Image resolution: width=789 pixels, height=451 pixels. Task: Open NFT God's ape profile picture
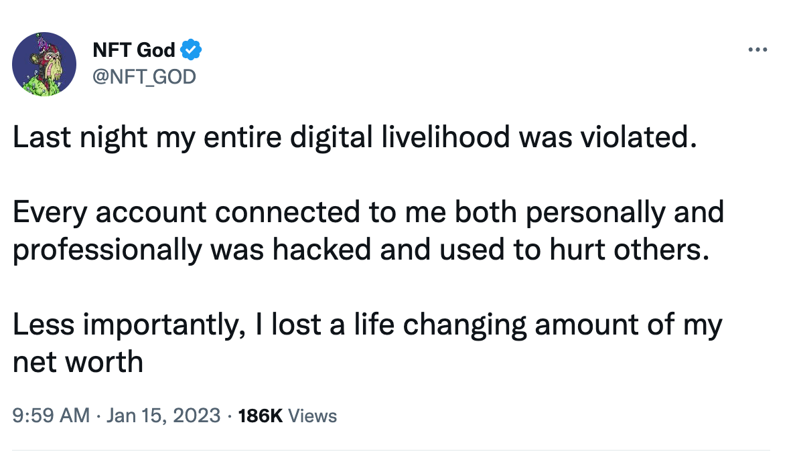tap(44, 64)
